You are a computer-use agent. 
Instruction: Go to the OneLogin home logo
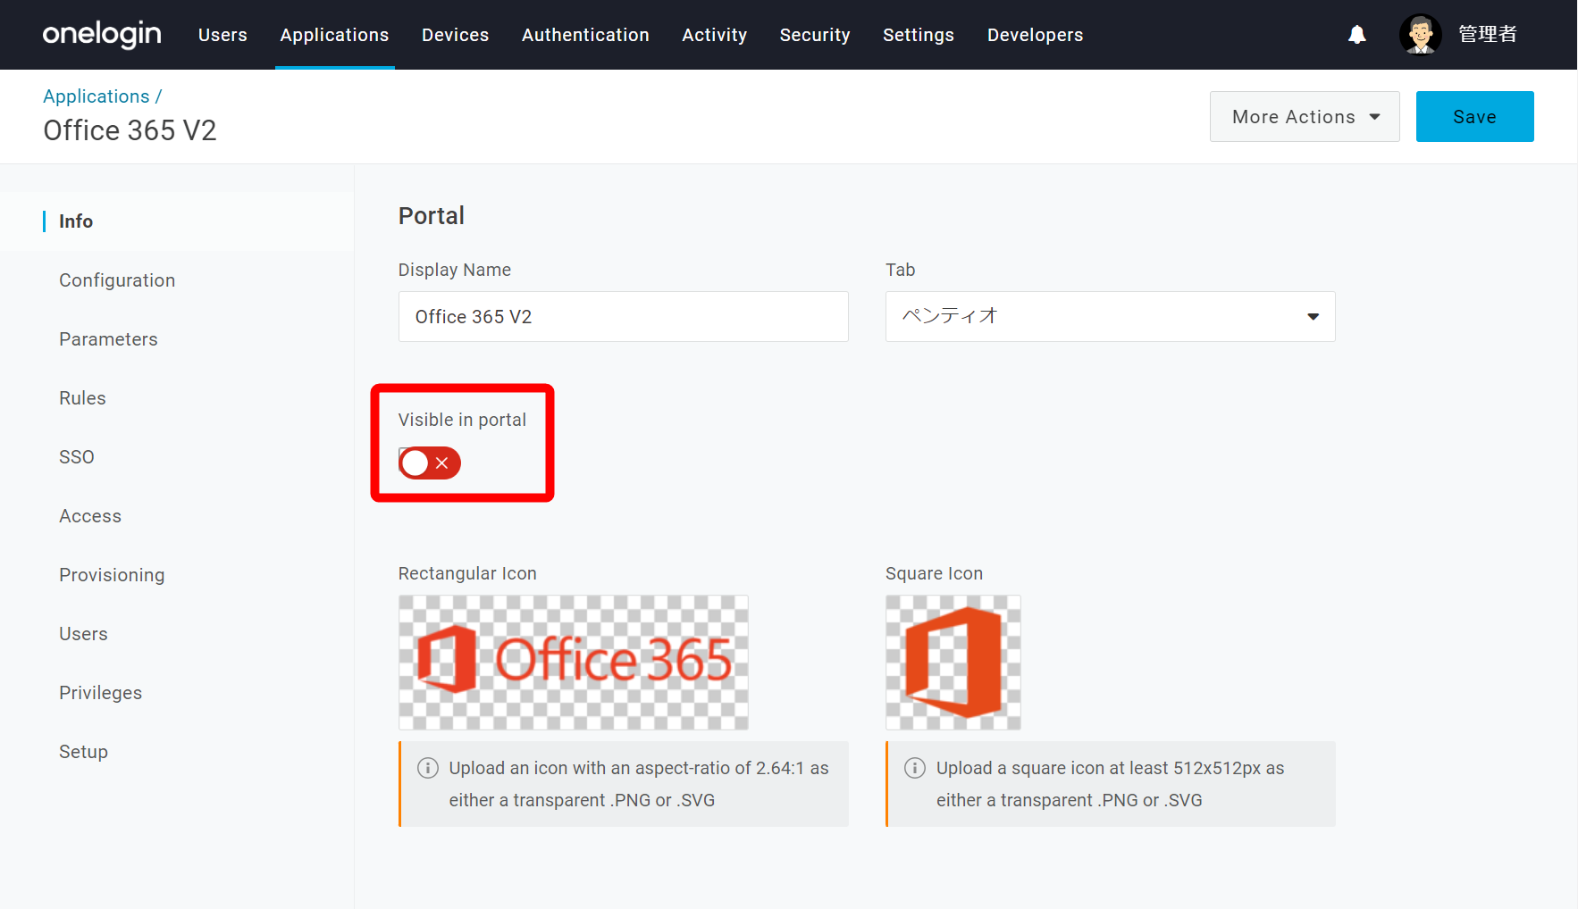pos(102,34)
